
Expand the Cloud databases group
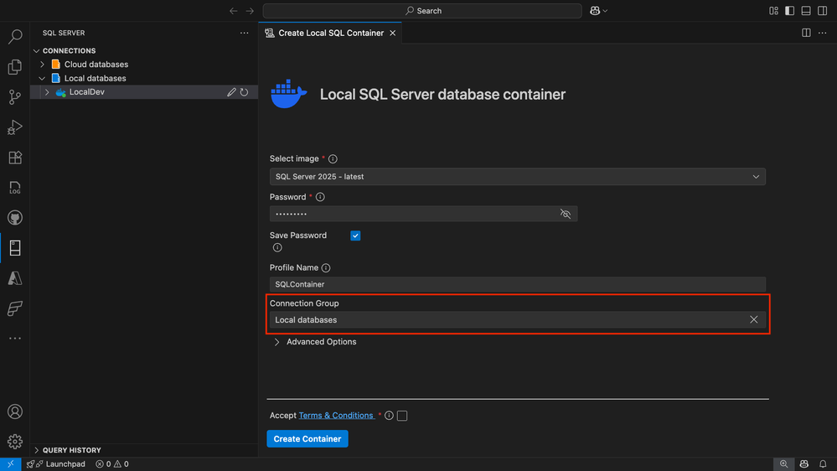(x=42, y=64)
